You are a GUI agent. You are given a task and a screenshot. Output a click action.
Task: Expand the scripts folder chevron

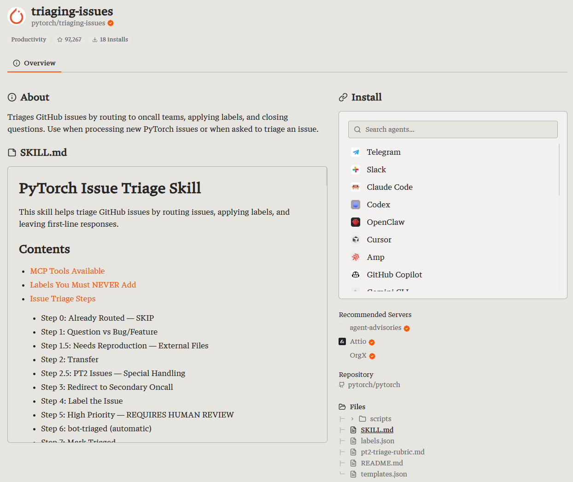(352, 419)
